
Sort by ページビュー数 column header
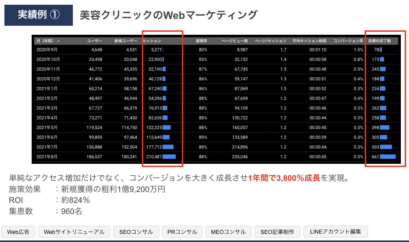click(x=235, y=41)
